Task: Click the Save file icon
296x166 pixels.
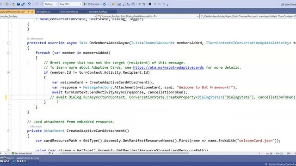Action: pyautogui.click(x=18, y=4)
